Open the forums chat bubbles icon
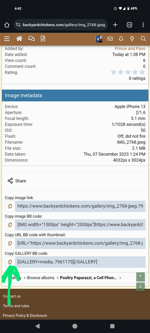This screenshot has height=333, width=150. click(31, 39)
